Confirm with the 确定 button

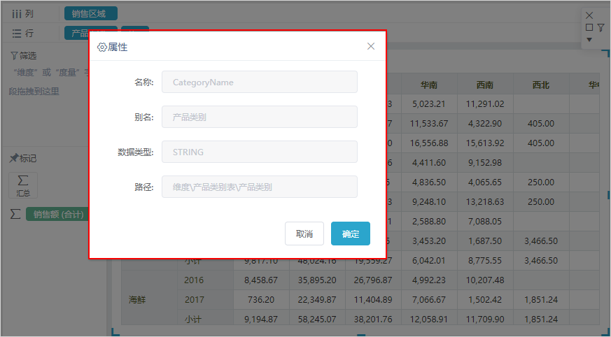click(351, 234)
